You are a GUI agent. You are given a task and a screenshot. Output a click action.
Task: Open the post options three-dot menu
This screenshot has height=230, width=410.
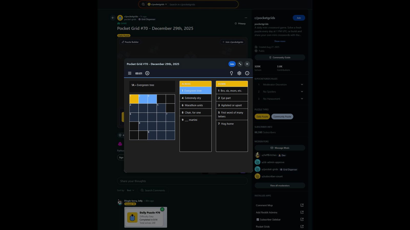246,18
